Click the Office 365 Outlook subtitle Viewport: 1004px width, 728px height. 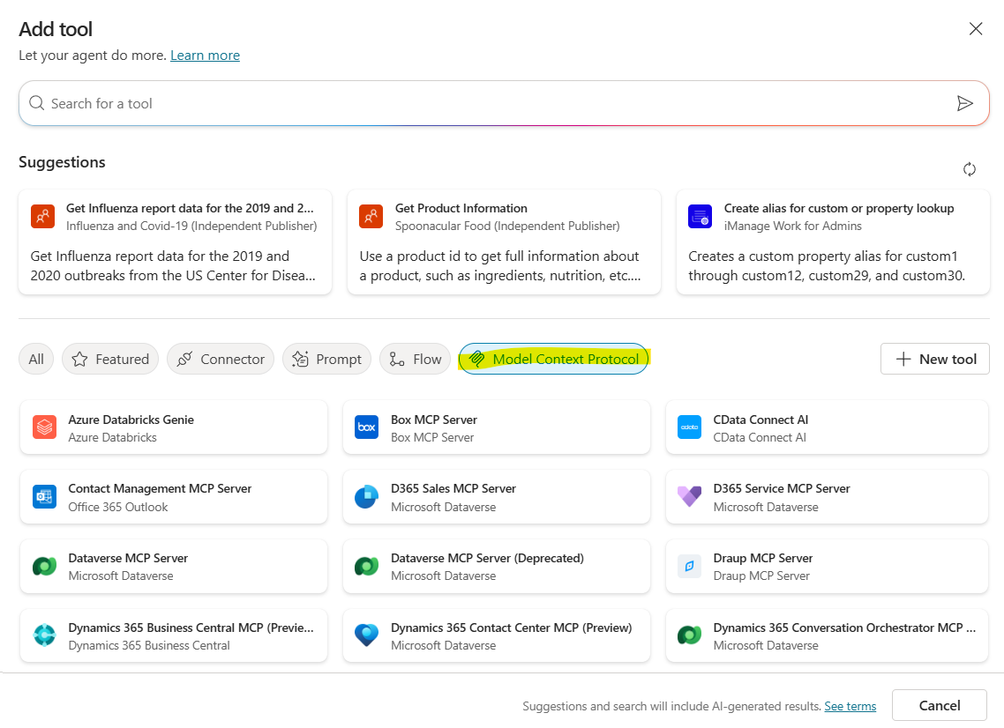point(118,507)
